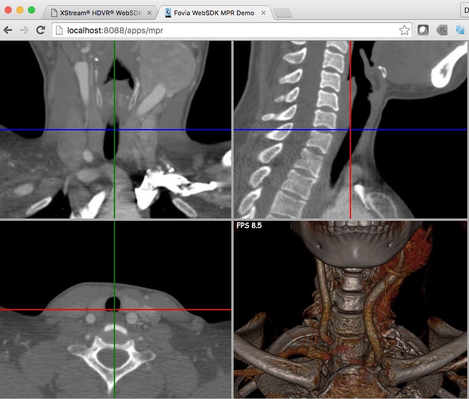Viewport: 469px width, 399px height.
Task: Click the gray K extension icon
Action: (442, 30)
